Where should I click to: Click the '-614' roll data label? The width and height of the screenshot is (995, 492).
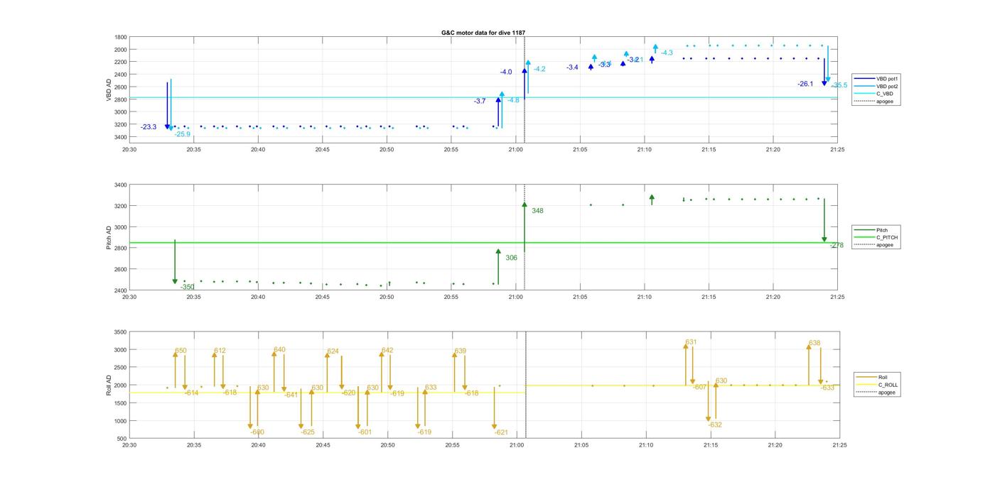192,393
